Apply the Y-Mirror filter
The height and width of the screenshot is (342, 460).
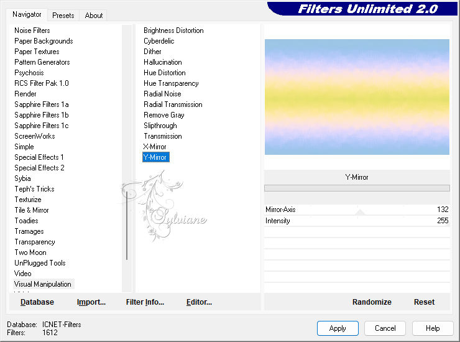click(x=338, y=328)
